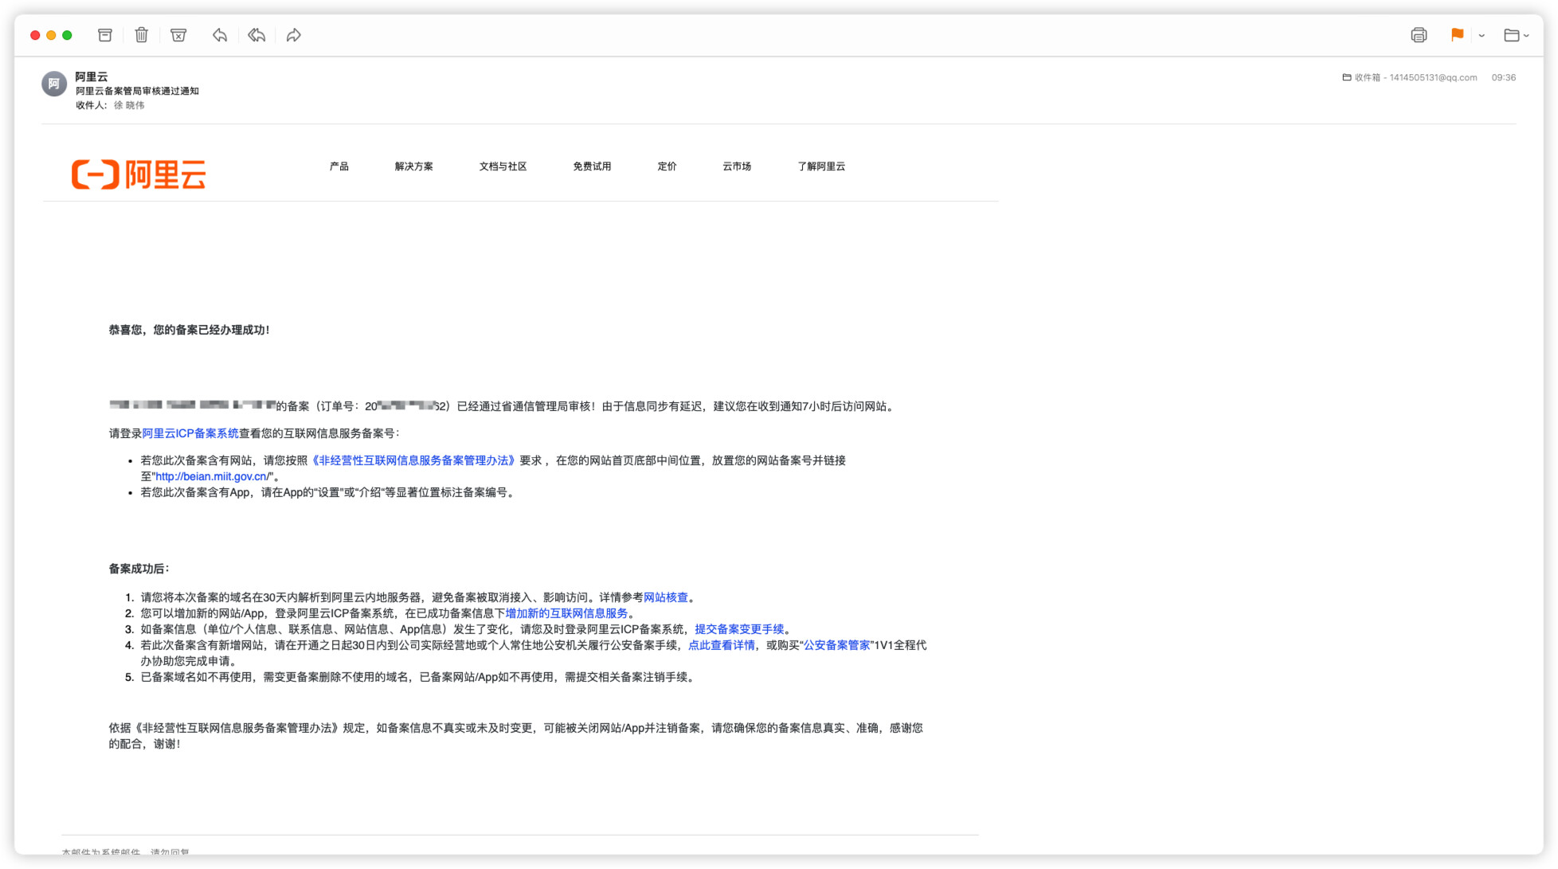
Task: Visit the beian.miit.gov.cn link
Action: 213,476
